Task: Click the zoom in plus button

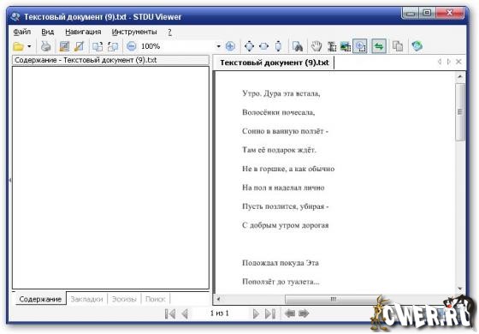Action: pos(230,46)
